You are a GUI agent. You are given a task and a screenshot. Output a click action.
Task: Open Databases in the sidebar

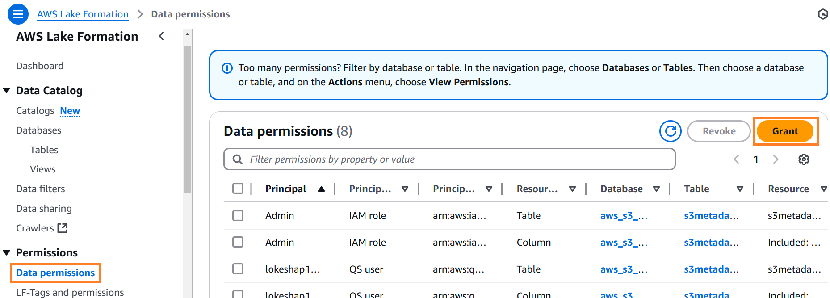tap(38, 130)
